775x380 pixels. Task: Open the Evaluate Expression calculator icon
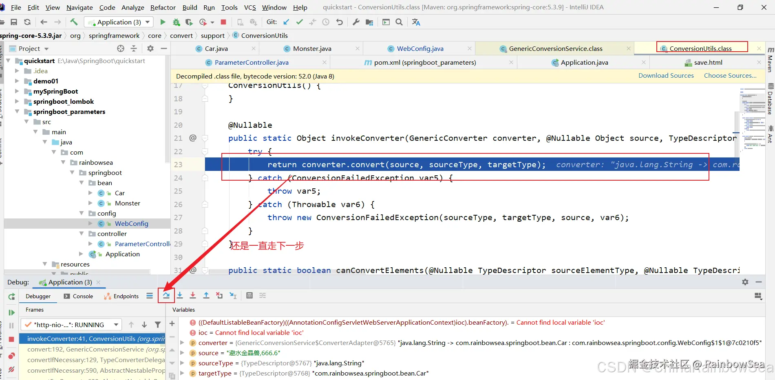coord(250,296)
